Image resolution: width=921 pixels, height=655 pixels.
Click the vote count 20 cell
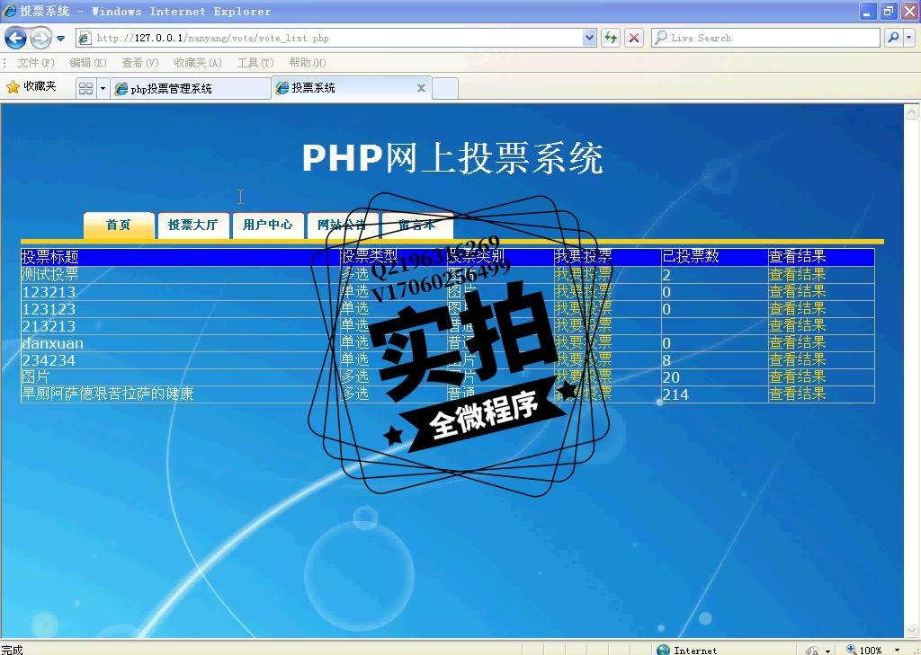point(714,376)
